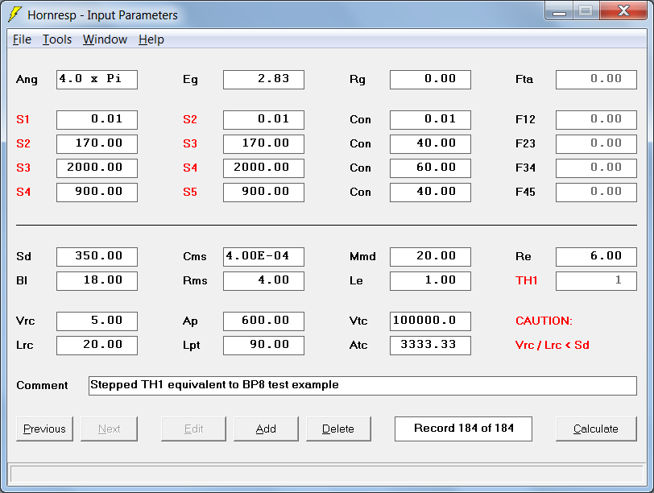Click the red TH1 label
The width and height of the screenshot is (654, 493).
[x=527, y=280]
